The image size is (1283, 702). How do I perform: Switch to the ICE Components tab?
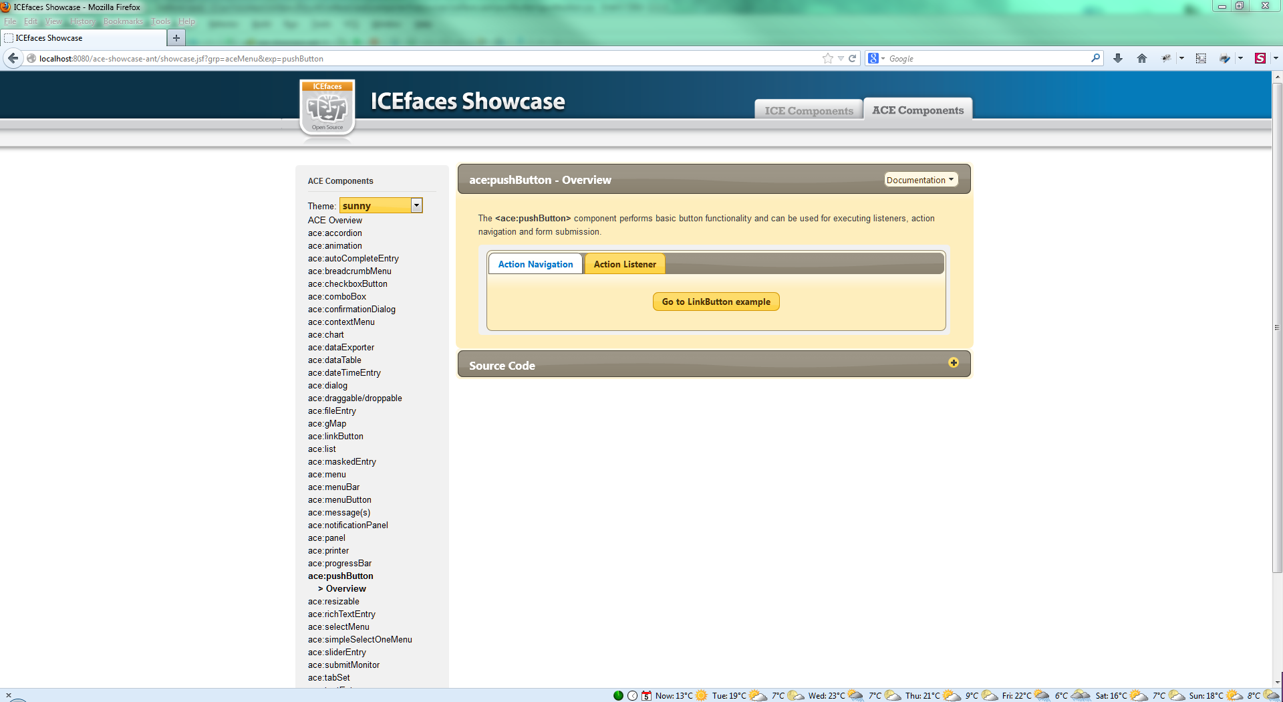point(809,110)
